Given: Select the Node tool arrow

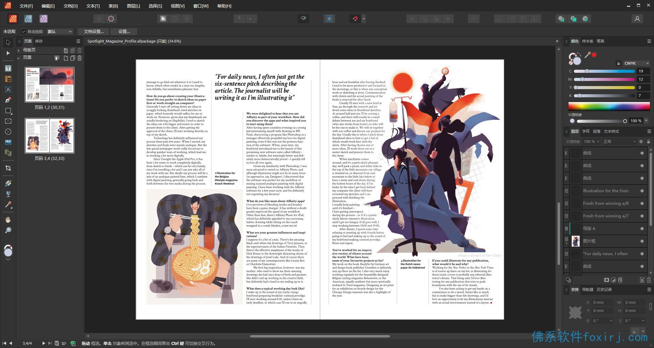Looking at the screenshot, I should pos(8,53).
